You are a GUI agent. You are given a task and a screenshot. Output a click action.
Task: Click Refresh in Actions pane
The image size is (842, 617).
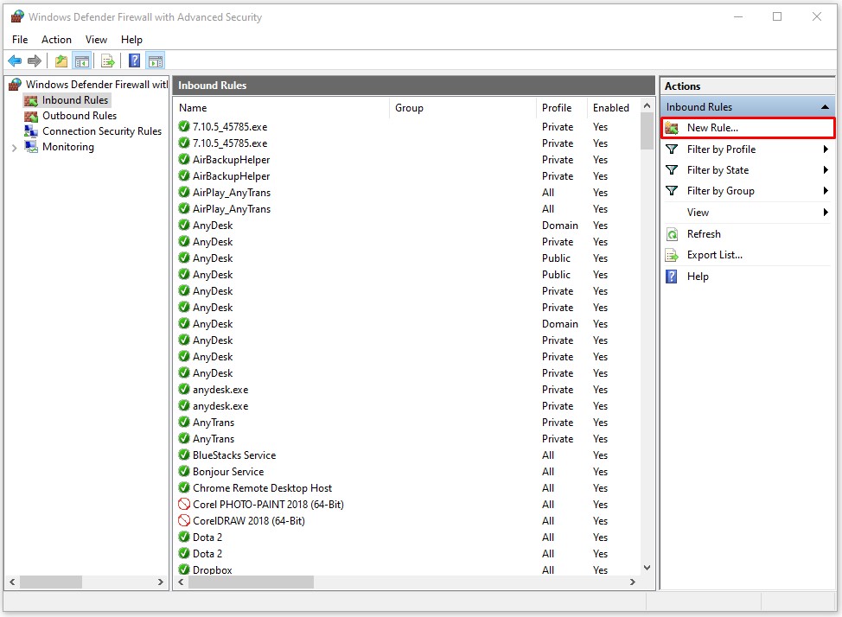[x=704, y=234]
